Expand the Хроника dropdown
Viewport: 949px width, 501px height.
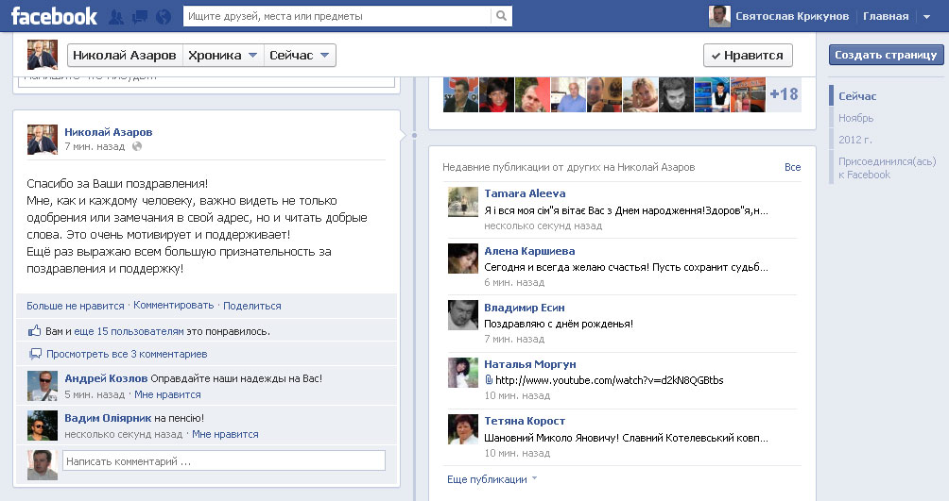tap(222, 56)
